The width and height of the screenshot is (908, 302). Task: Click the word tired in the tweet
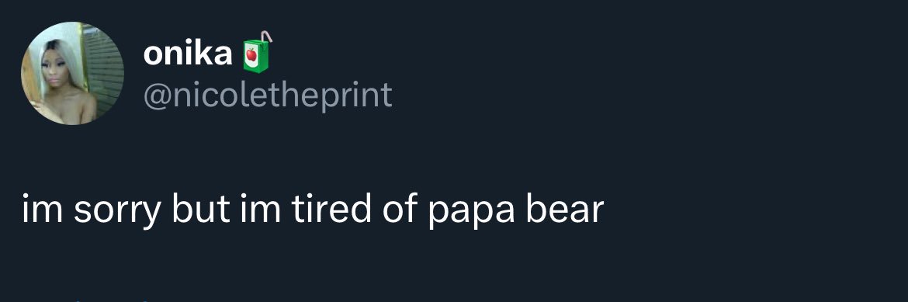(x=331, y=208)
